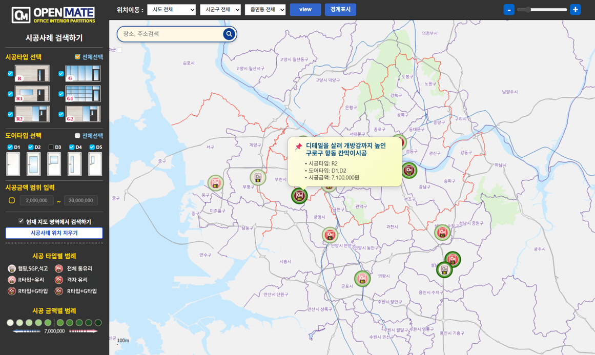Open the 시군구 전체 dropdown
The image size is (595, 355).
click(x=220, y=10)
